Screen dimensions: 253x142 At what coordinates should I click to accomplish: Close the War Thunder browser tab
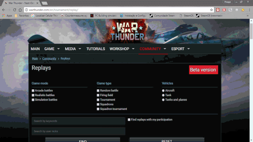(37, 3)
